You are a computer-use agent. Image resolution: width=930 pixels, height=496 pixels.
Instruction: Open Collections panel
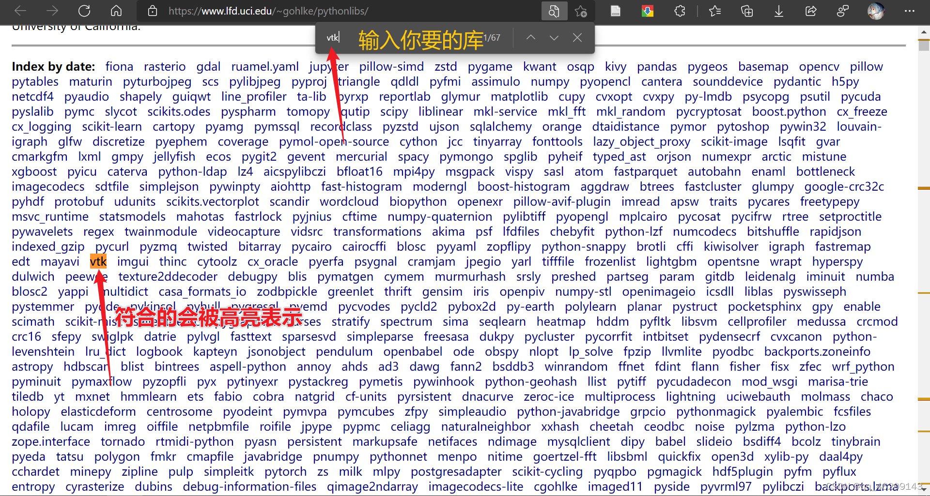pyautogui.click(x=747, y=11)
